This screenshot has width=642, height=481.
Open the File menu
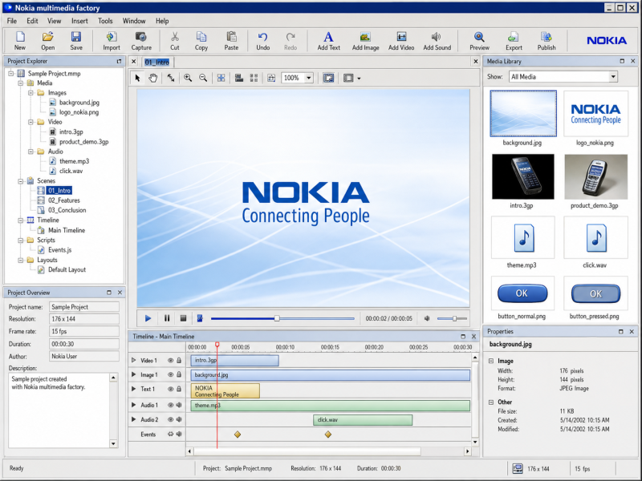[12, 21]
